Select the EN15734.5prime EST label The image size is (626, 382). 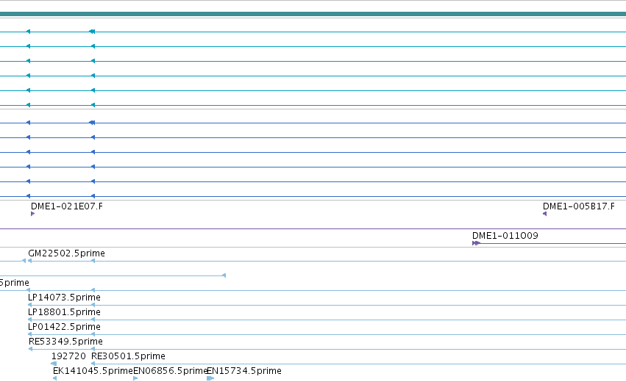pyautogui.click(x=244, y=371)
